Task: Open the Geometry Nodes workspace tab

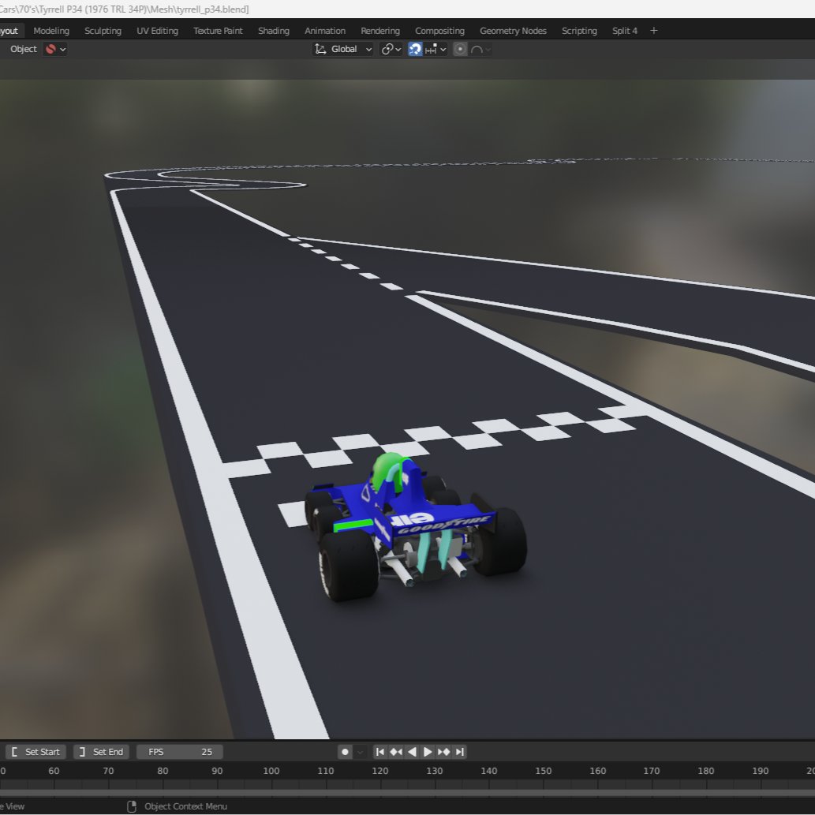Action: tap(513, 31)
